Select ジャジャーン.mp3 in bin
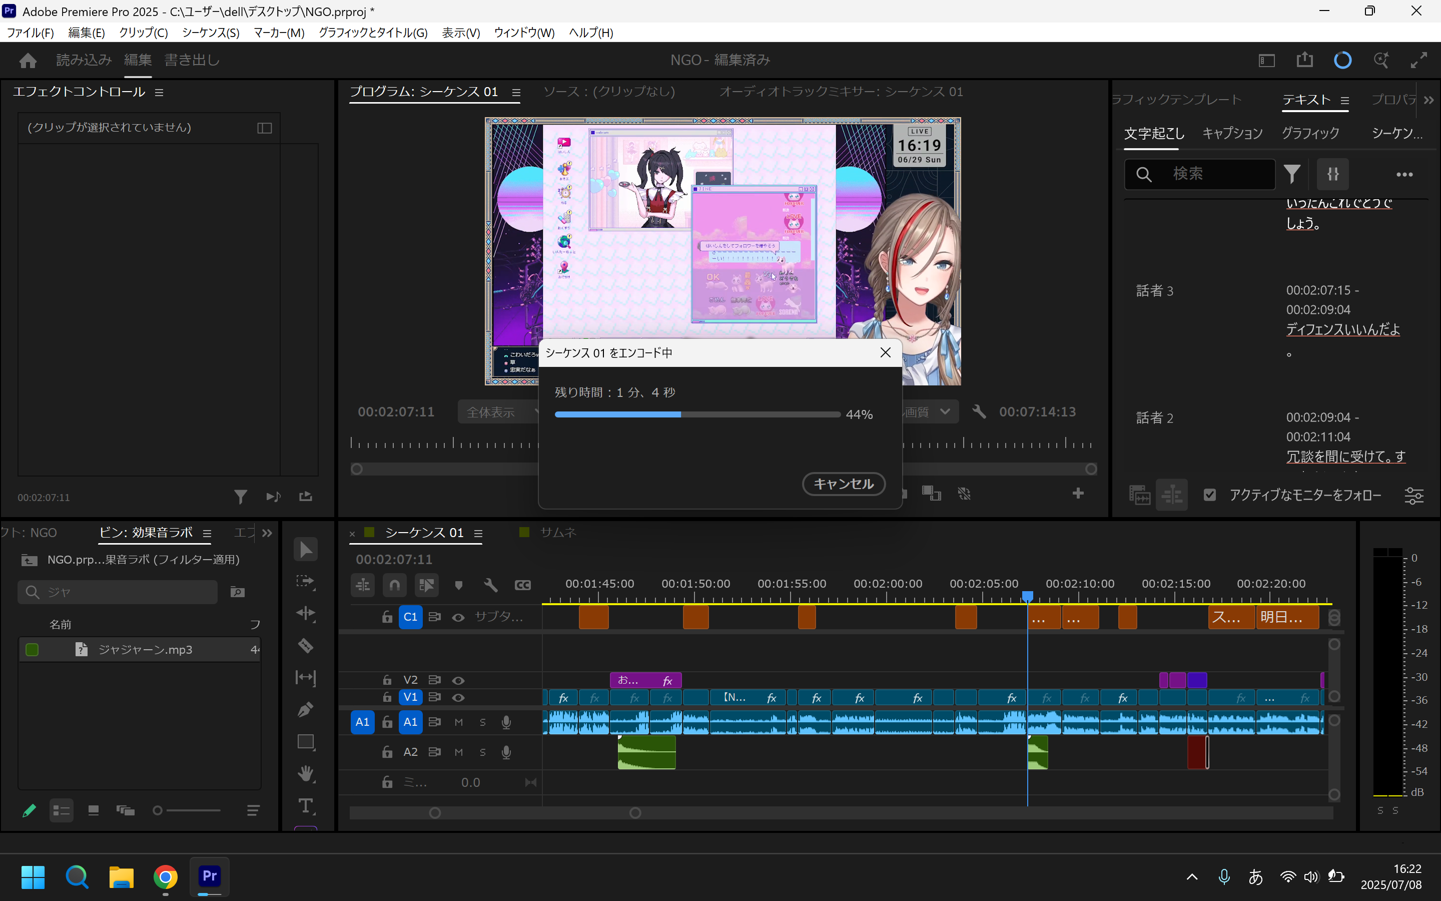The width and height of the screenshot is (1441, 901). coord(139,650)
